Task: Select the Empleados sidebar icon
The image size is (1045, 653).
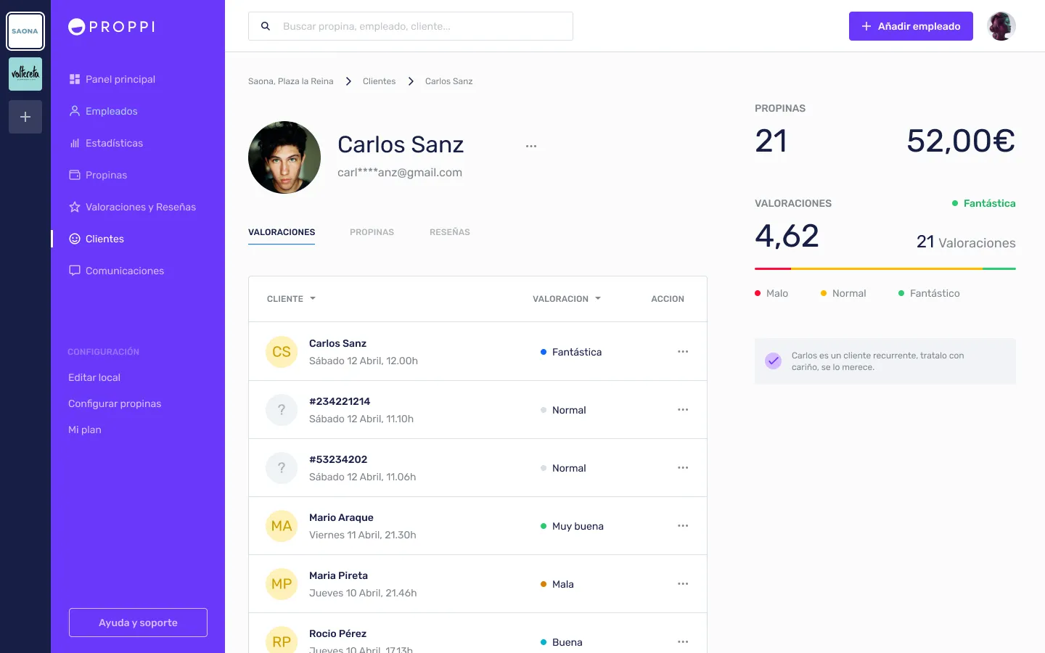Action: (x=110, y=111)
